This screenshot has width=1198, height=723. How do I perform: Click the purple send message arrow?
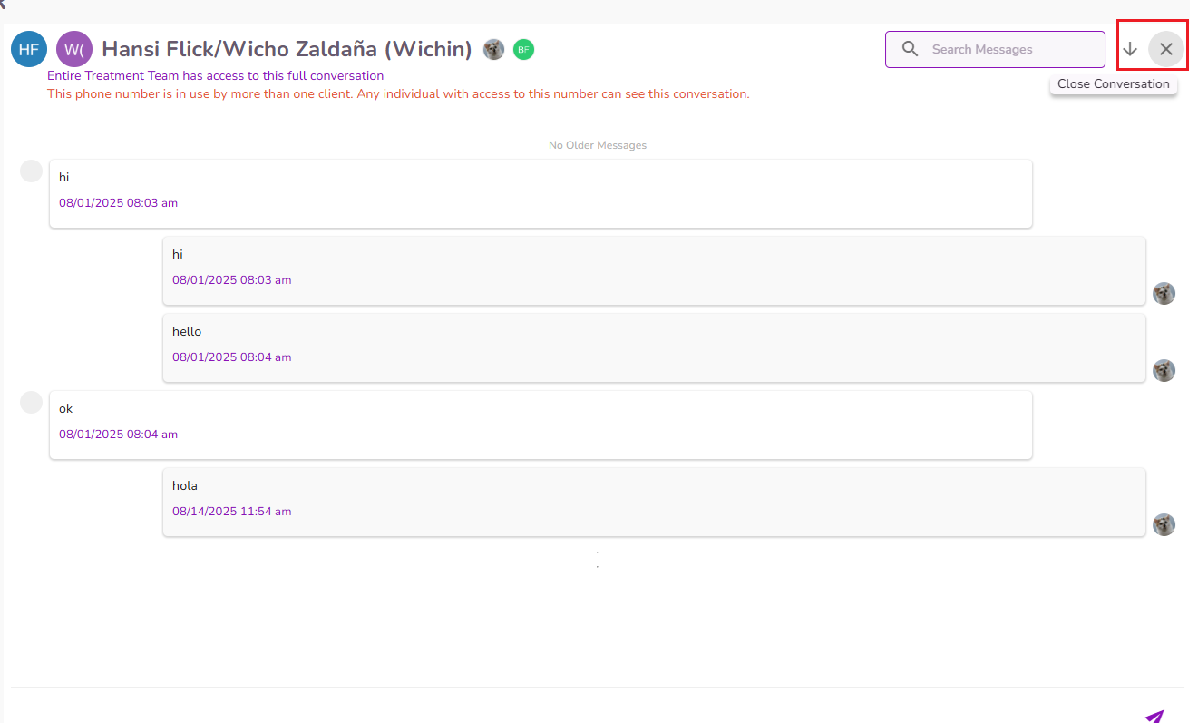[x=1154, y=716]
